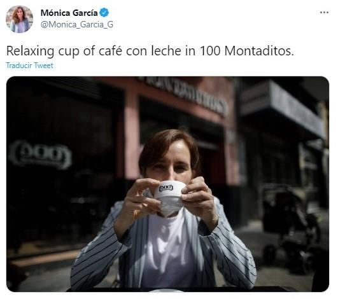The height and width of the screenshot is (299, 338).
Task: Click the Mónica García display name
Action: (69, 13)
